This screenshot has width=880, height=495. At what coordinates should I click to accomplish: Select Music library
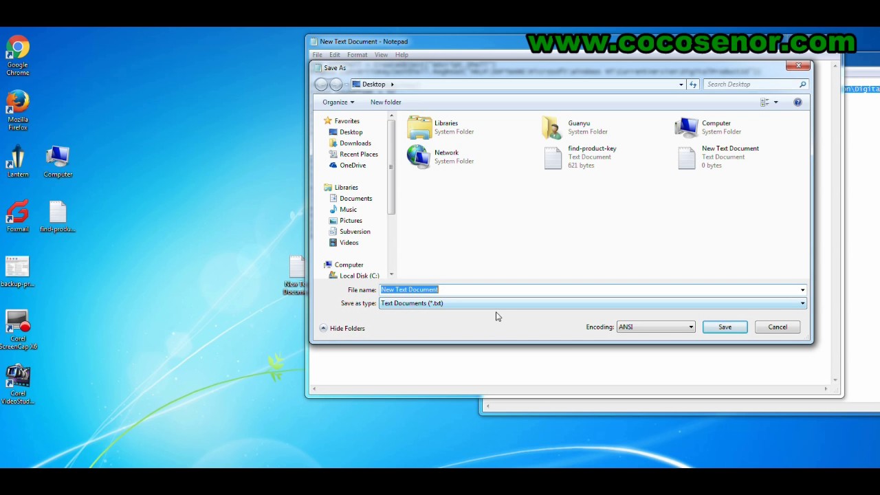coord(343,210)
